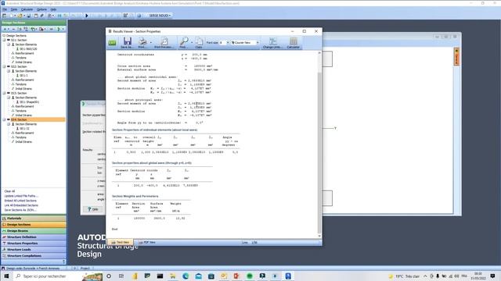501x281 pixels.
Task: Open the Calculator tool
Action: pos(293,42)
